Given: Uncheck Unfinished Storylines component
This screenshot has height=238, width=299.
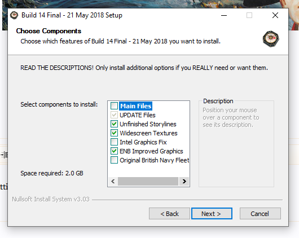Looking at the screenshot, I should click(114, 124).
